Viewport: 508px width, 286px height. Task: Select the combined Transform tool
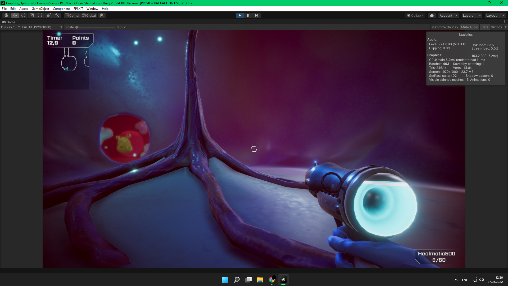tap(49, 15)
